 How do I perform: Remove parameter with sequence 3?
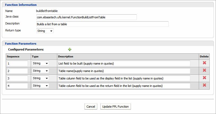(x=204, y=78)
